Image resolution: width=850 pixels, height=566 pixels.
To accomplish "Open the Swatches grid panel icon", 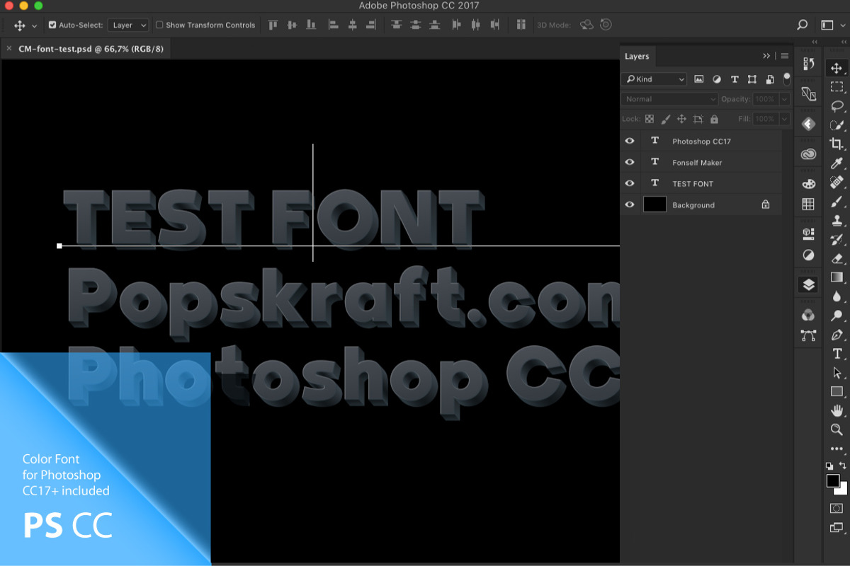I will click(x=808, y=204).
